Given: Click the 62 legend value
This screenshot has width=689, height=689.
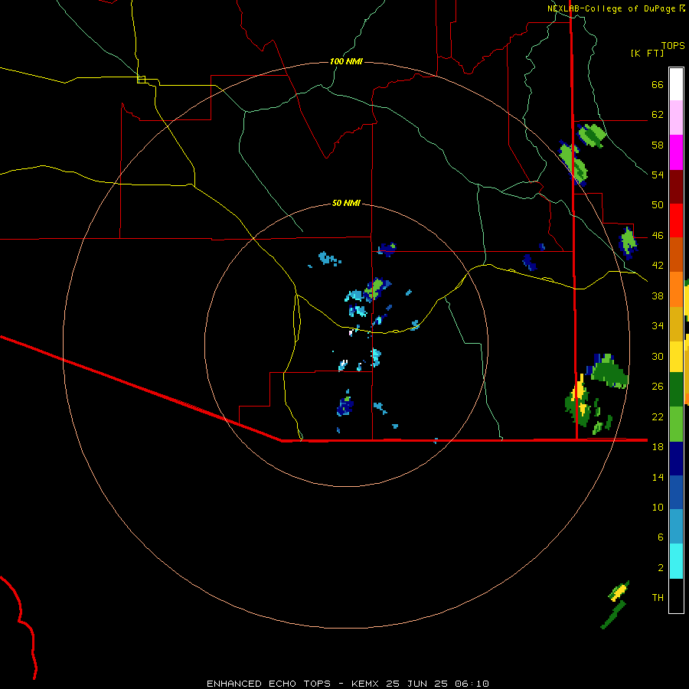Looking at the screenshot, I should (x=658, y=115).
